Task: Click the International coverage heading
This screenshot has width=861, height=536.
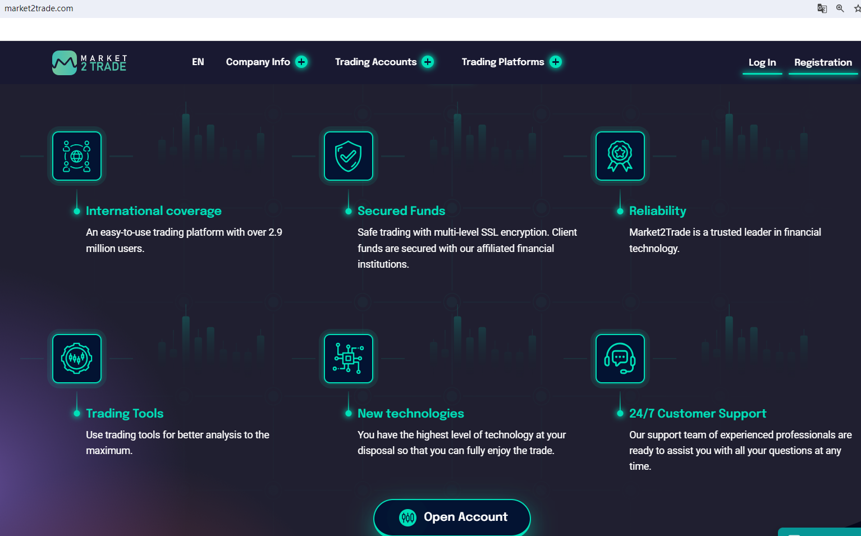Action: [154, 211]
